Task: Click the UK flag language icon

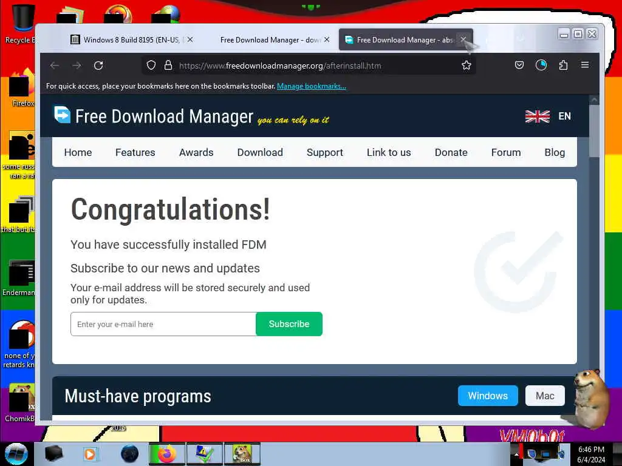Action: [537, 116]
